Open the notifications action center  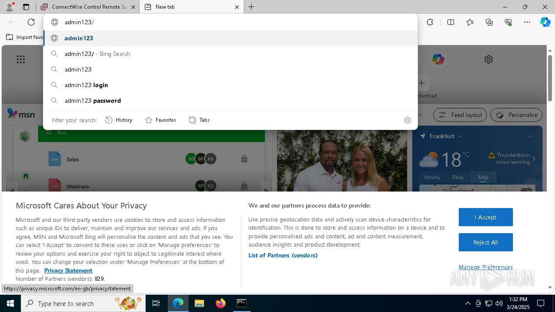coord(541,303)
